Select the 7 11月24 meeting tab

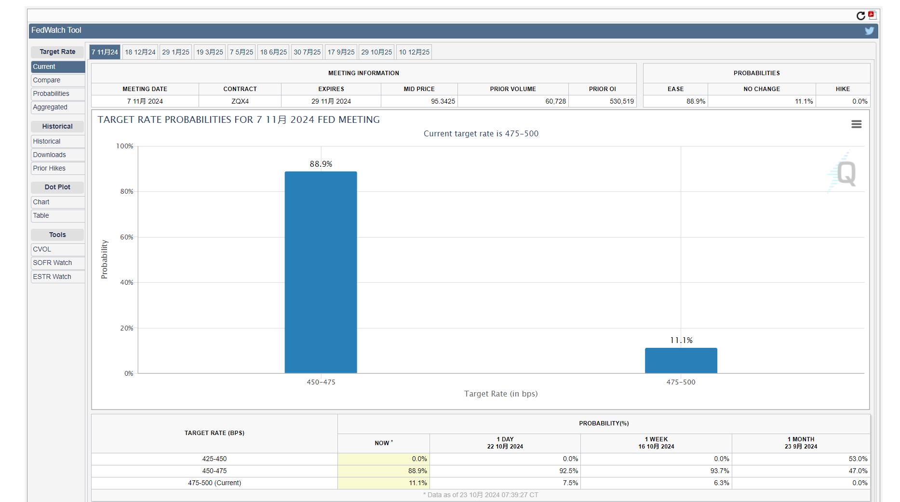pos(105,52)
